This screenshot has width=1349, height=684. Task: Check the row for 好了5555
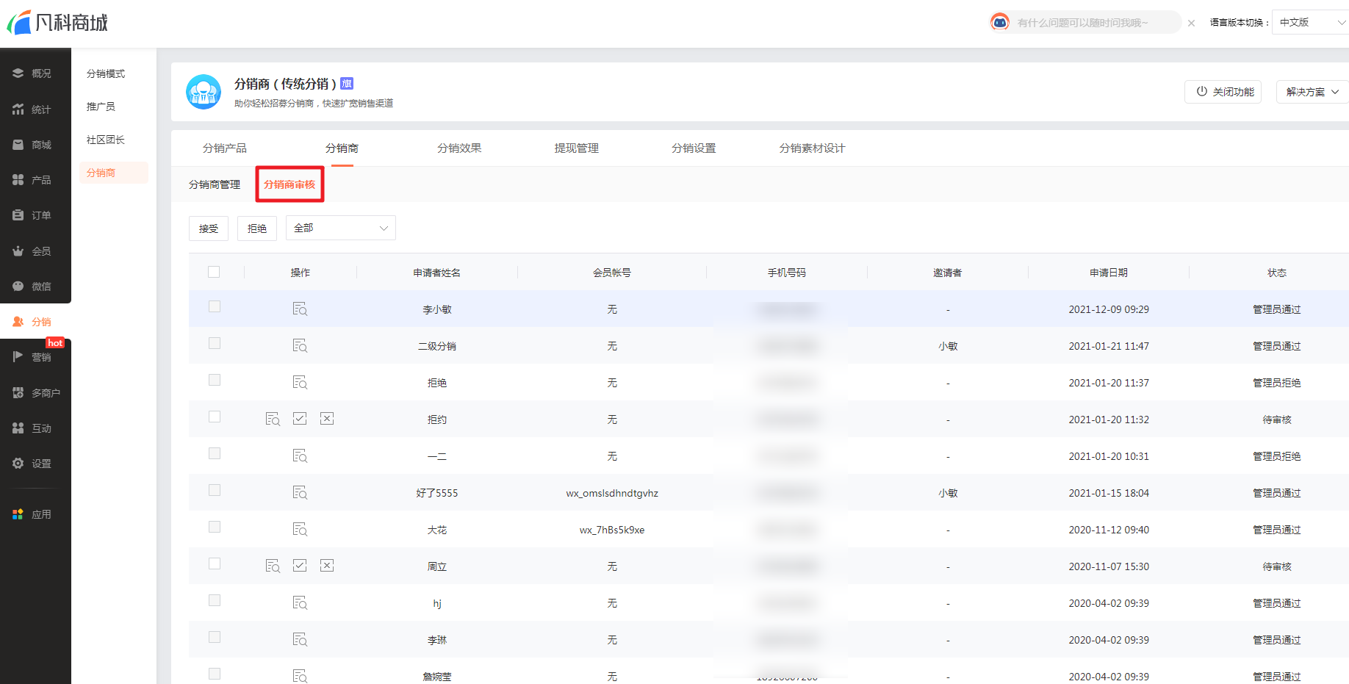coord(215,490)
